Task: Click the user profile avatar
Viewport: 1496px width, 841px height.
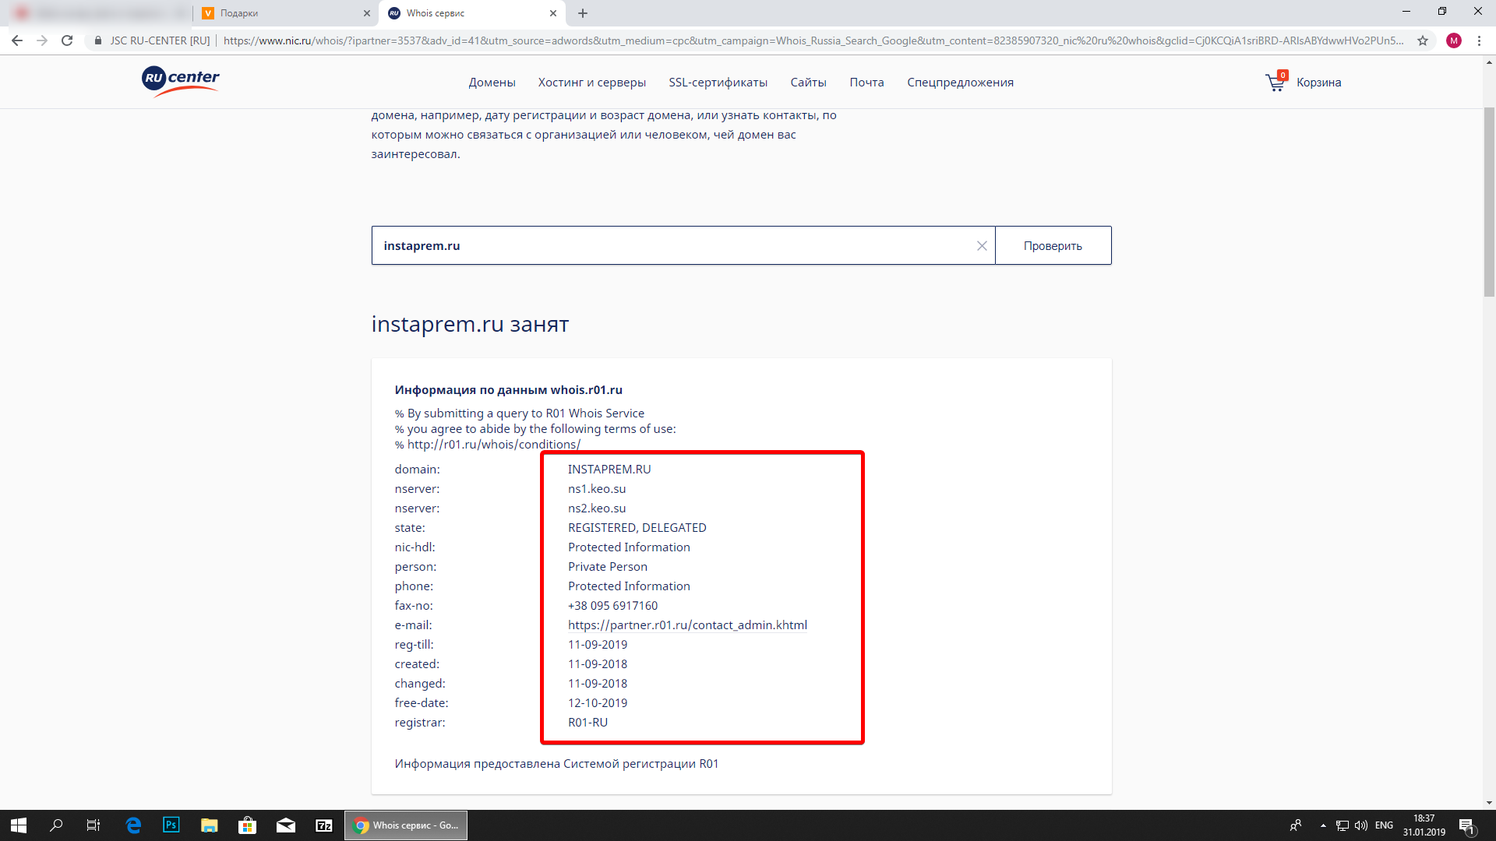Action: pyautogui.click(x=1454, y=40)
